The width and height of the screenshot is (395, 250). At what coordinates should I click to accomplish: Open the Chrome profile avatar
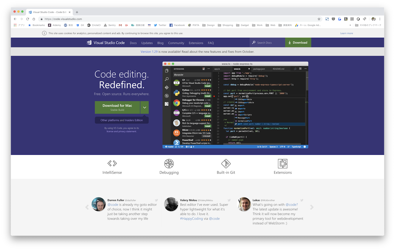374,19
